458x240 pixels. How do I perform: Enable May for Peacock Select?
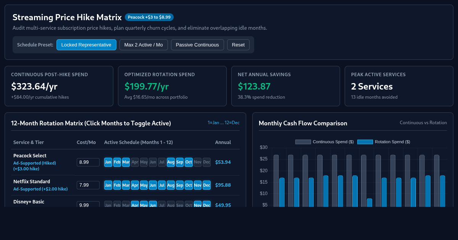coord(144,162)
